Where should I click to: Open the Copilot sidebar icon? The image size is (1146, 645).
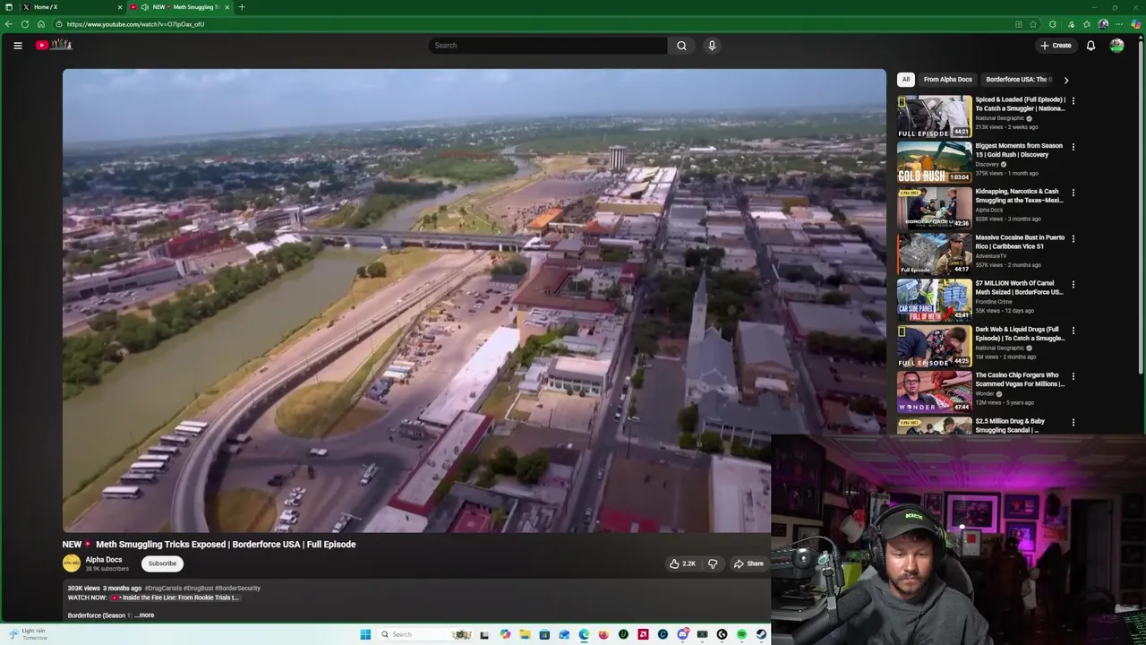(1136, 24)
